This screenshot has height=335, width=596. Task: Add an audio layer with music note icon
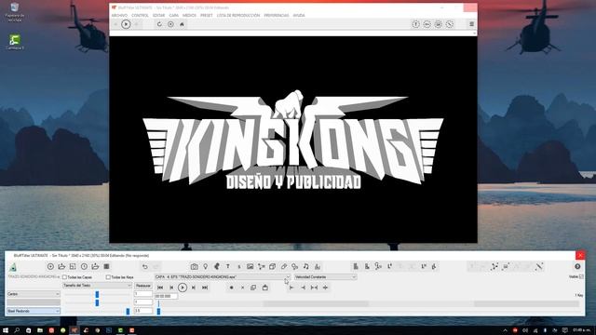pos(306,267)
